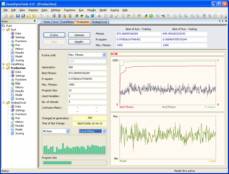Switch to the AnalogCircuit tab

pyautogui.click(x=100, y=22)
